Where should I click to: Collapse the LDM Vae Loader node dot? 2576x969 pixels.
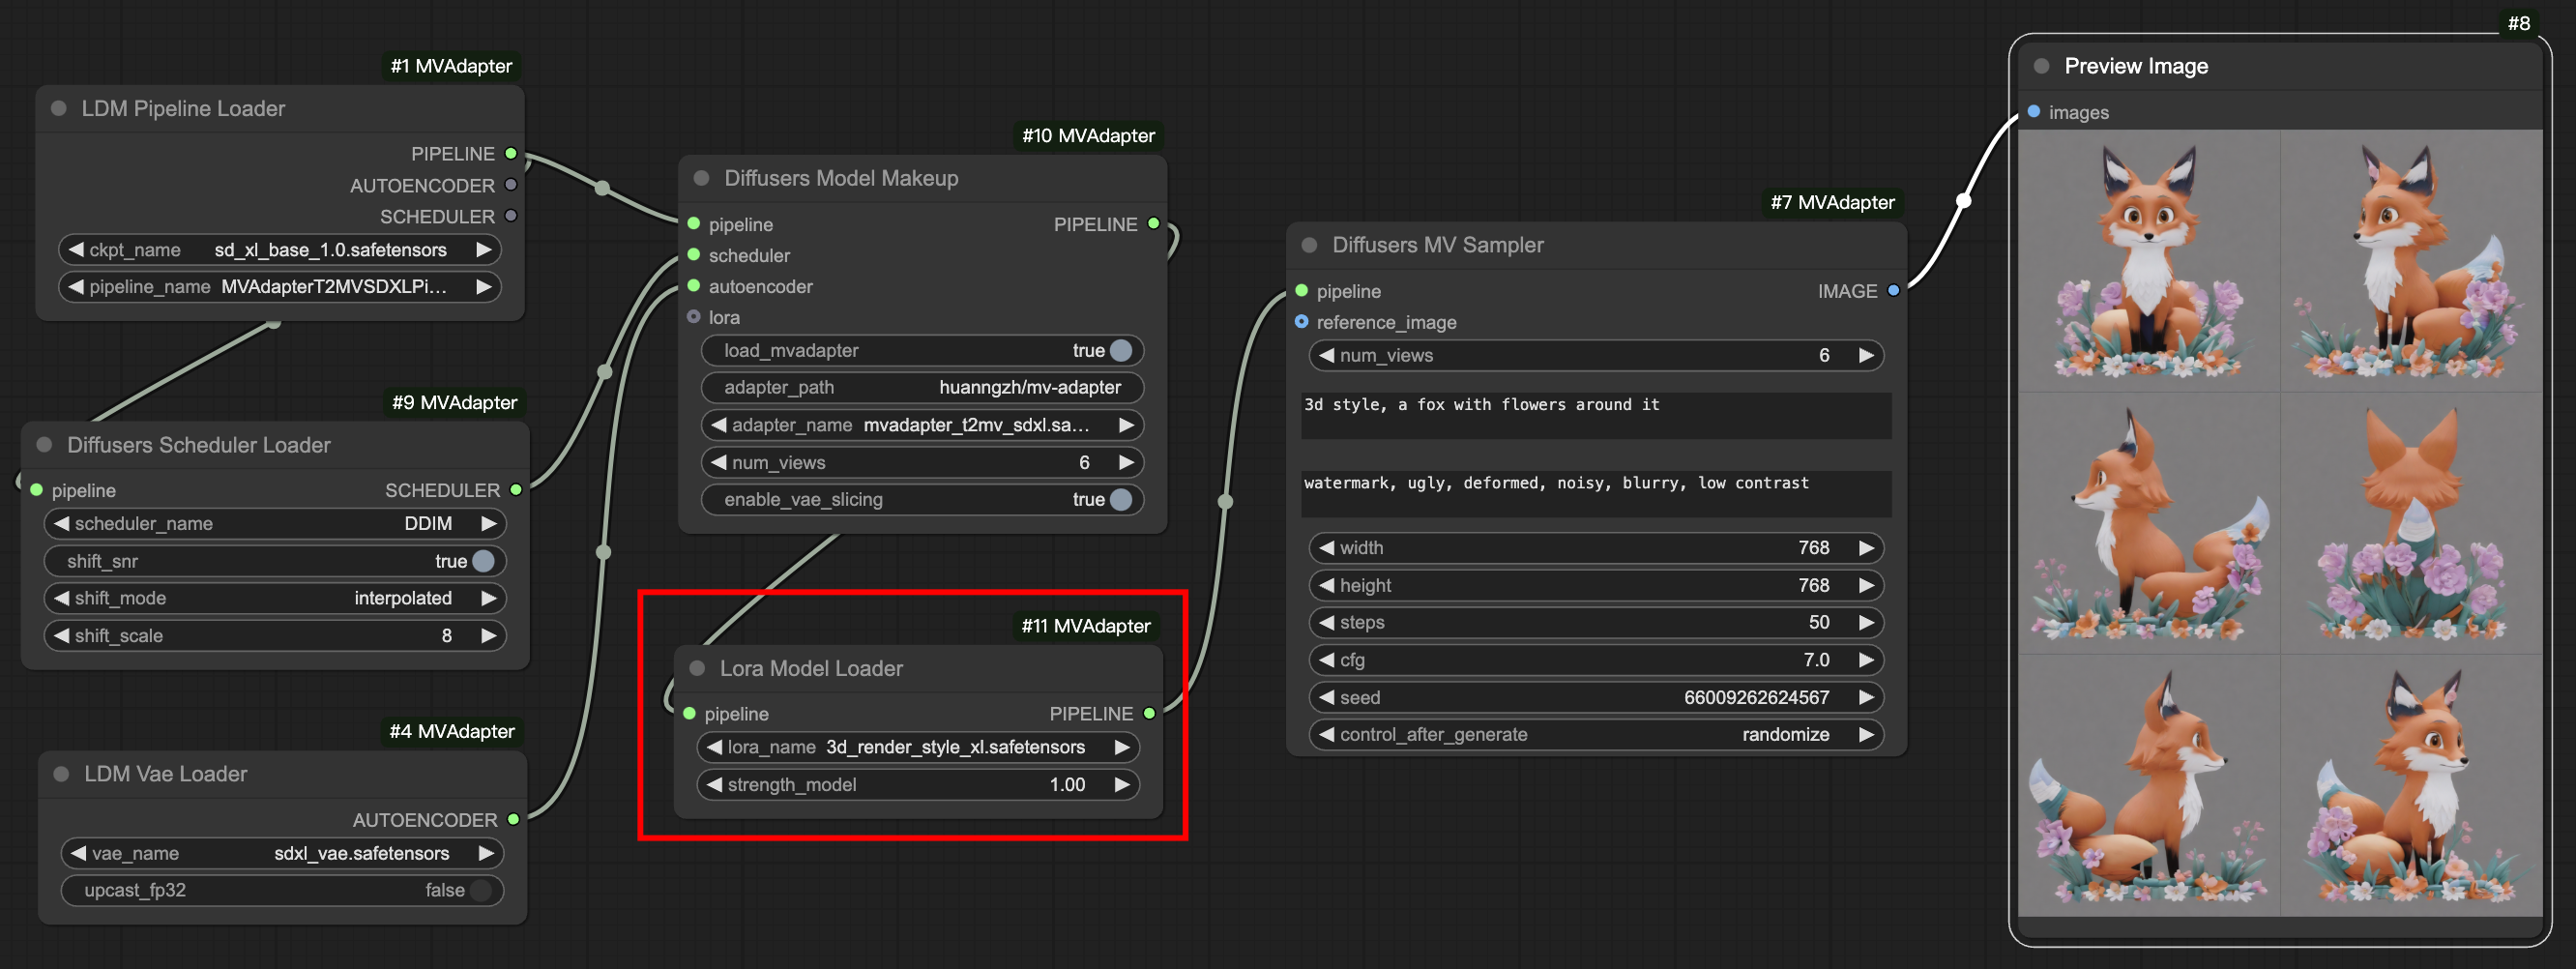coord(61,774)
